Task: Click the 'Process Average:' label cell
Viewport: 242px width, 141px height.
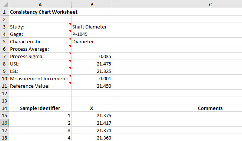Action: click(40, 49)
